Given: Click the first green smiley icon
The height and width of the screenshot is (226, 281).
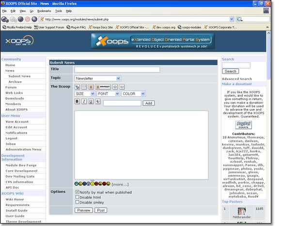Looking at the screenshot, I should (77, 184).
